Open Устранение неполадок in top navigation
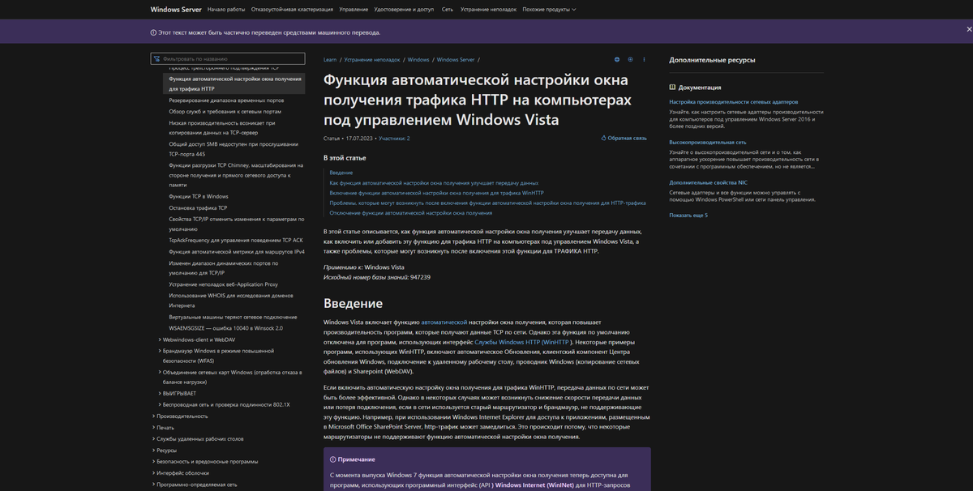Screen dimensions: 973x491 coord(488,9)
